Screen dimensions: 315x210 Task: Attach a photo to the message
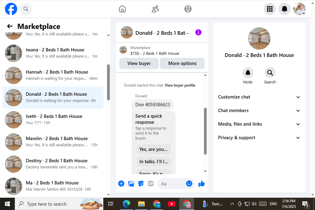[131, 184]
